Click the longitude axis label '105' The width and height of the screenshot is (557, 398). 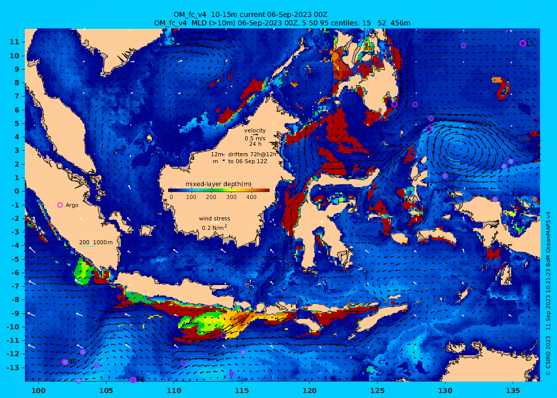coord(106,391)
